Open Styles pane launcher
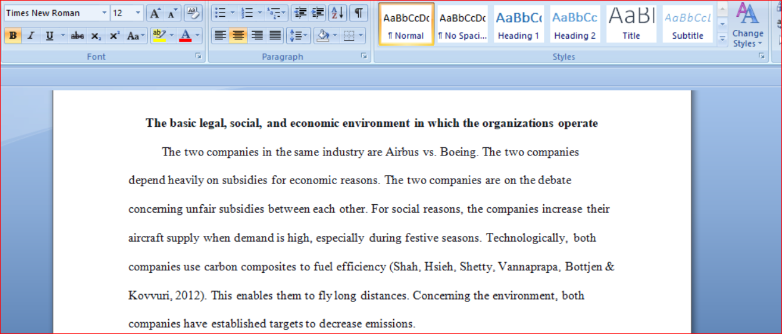 click(761, 56)
